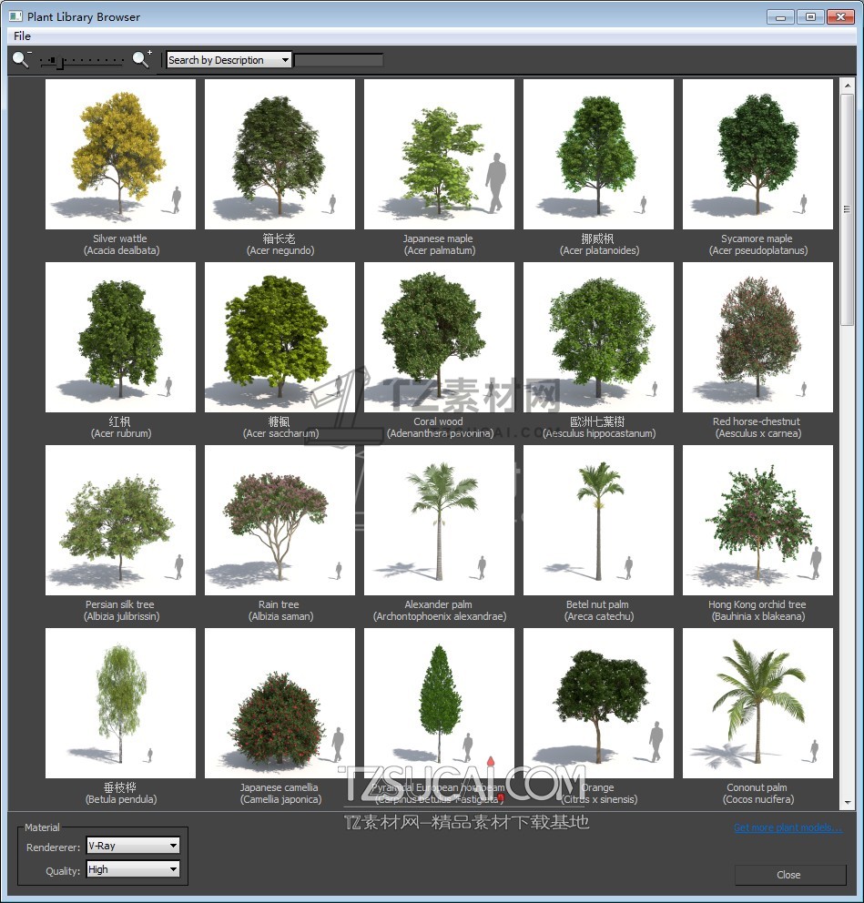Minimize the Plant Library Browser window
The image size is (864, 903).
coord(780,16)
